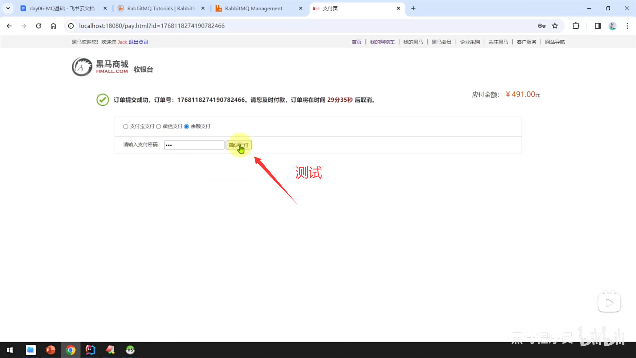This screenshot has height=358, width=636.
Task: Switch to RabbitMQ Management tab
Action: click(x=253, y=8)
